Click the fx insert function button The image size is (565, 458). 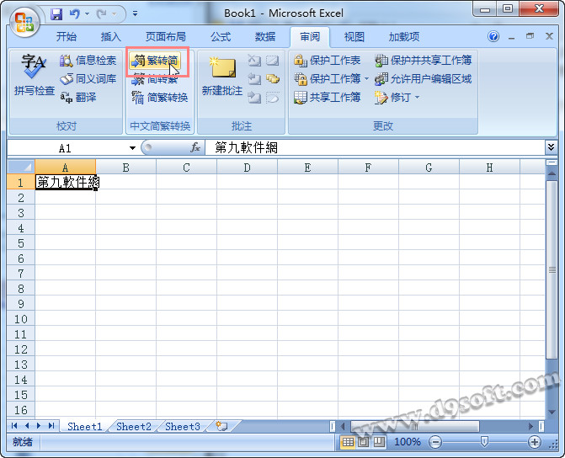pos(195,147)
